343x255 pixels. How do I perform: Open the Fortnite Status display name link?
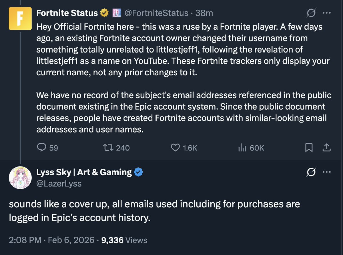(x=67, y=13)
